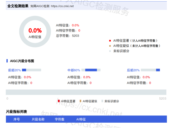Click the tan AI特征疑似 swatch in the bottom legend
Image resolution: width=173 pixels, height=128 pixels.
pyautogui.click(x=80, y=101)
